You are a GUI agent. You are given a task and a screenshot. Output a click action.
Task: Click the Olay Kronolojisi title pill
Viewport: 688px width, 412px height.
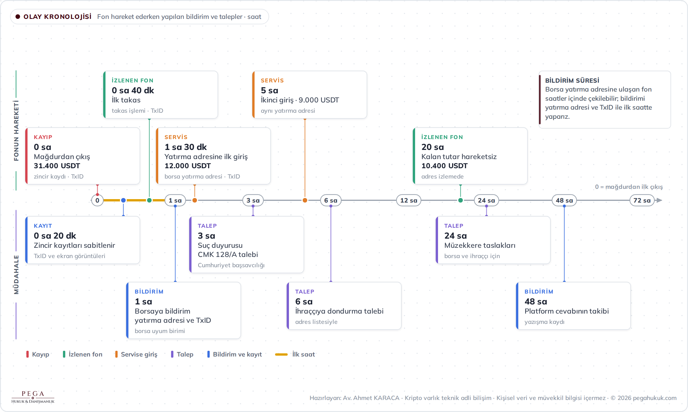(x=140, y=17)
